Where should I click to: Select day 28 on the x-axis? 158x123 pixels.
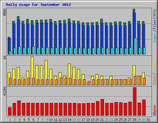click(x=134, y=120)
